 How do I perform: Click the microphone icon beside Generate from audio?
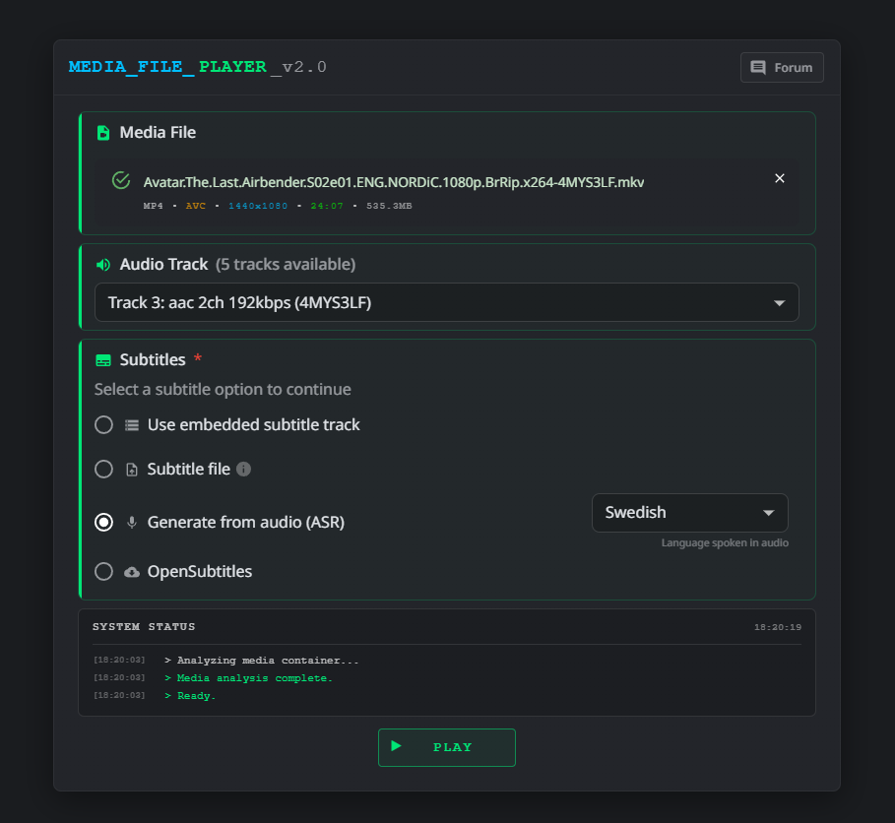click(x=132, y=522)
